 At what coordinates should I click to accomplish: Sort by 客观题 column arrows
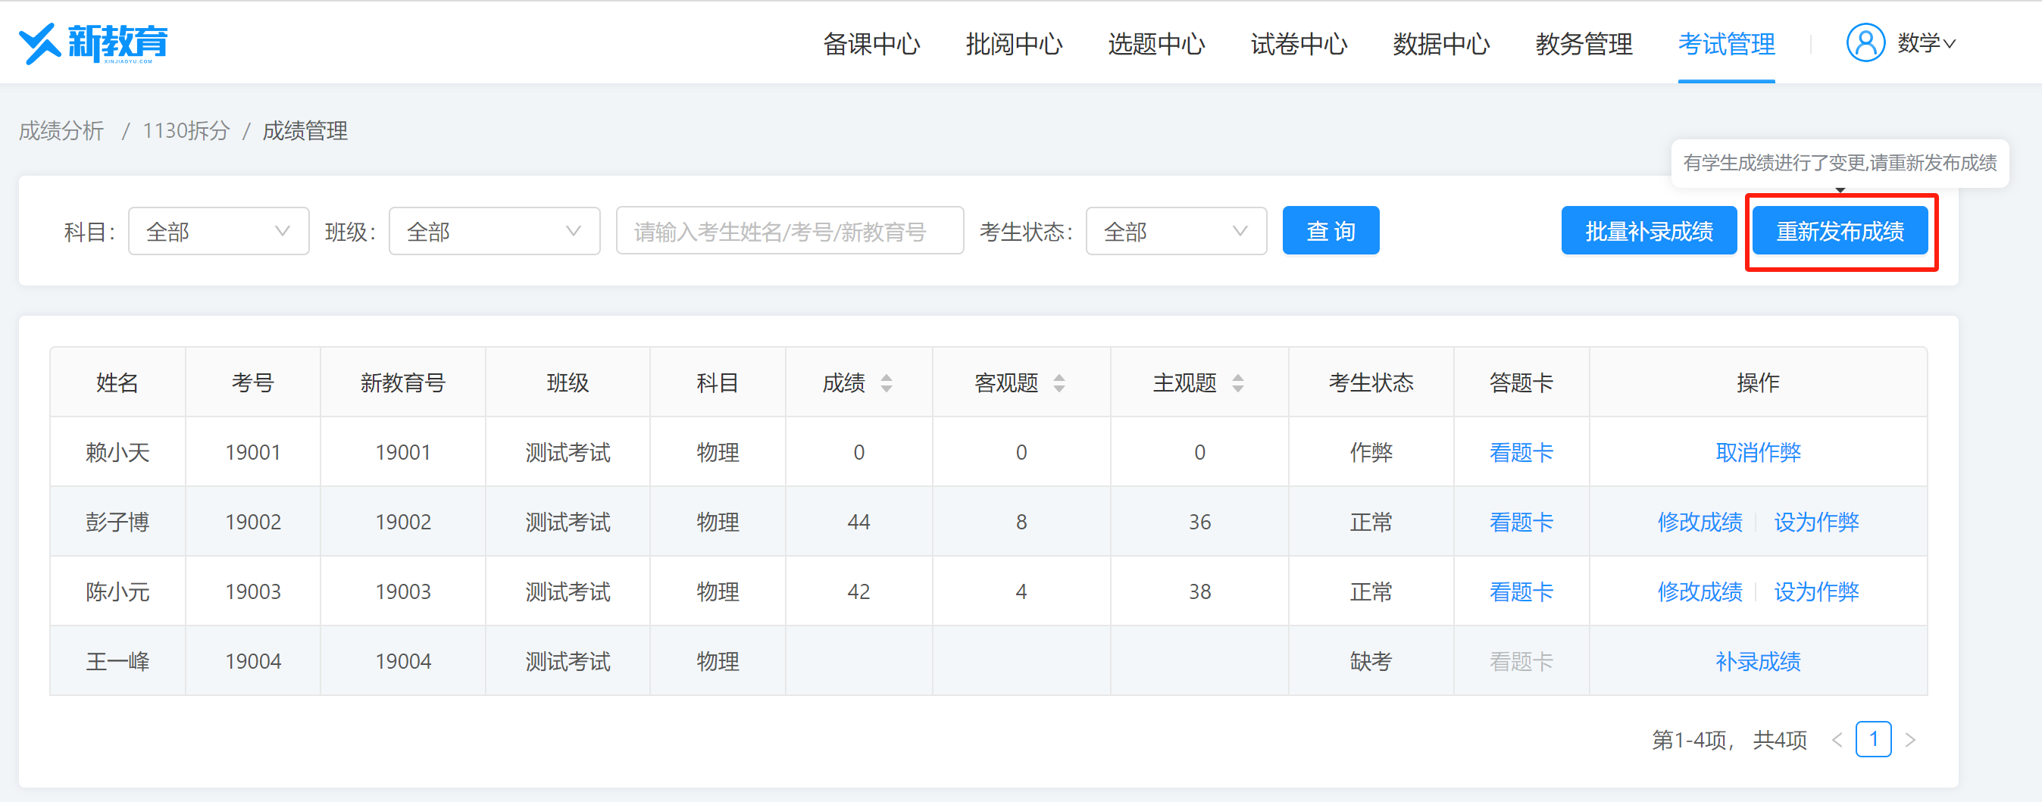click(1059, 383)
